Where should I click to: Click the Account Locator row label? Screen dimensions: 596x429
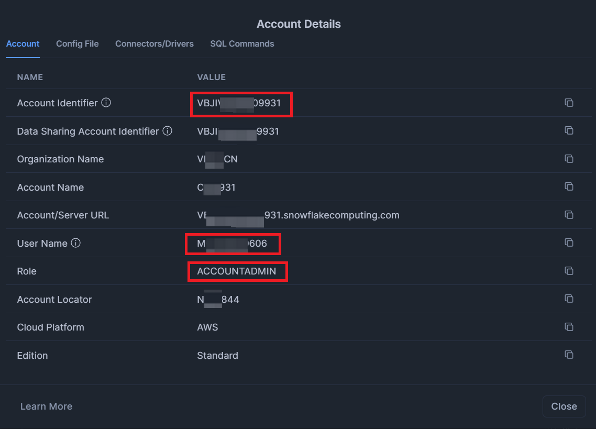point(54,299)
